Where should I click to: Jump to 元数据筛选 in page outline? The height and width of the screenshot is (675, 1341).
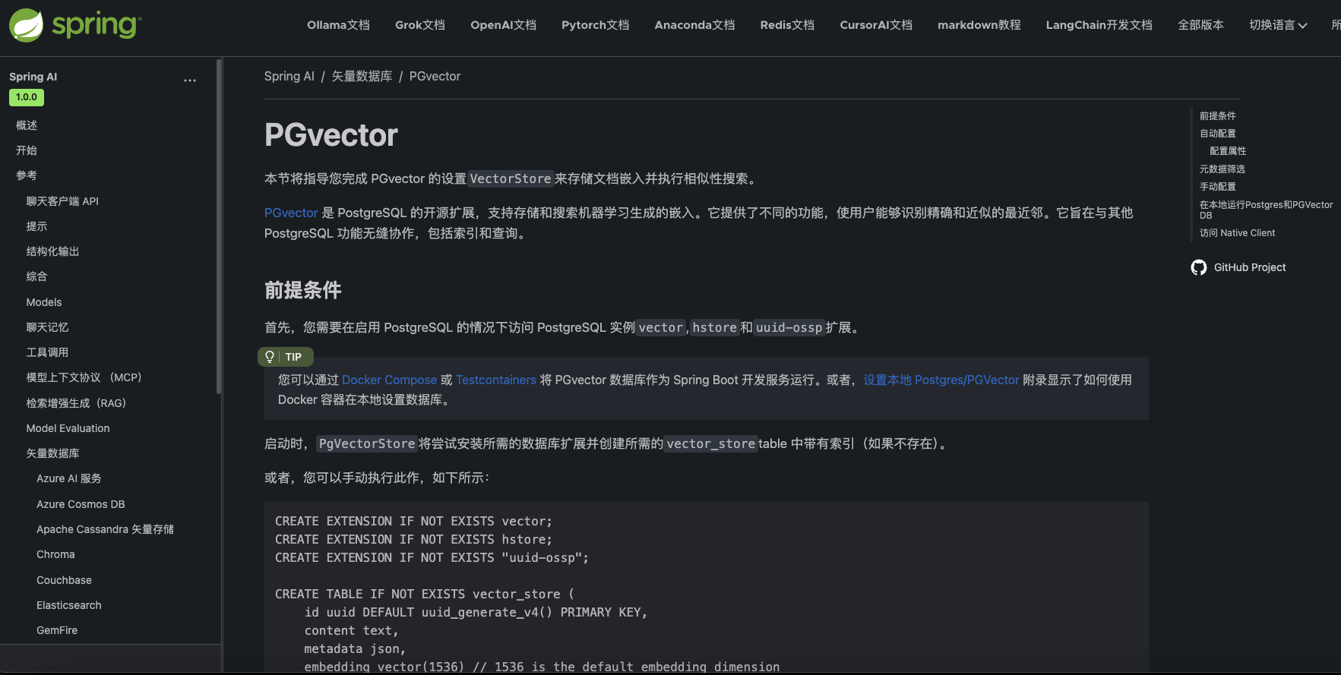point(1222,169)
